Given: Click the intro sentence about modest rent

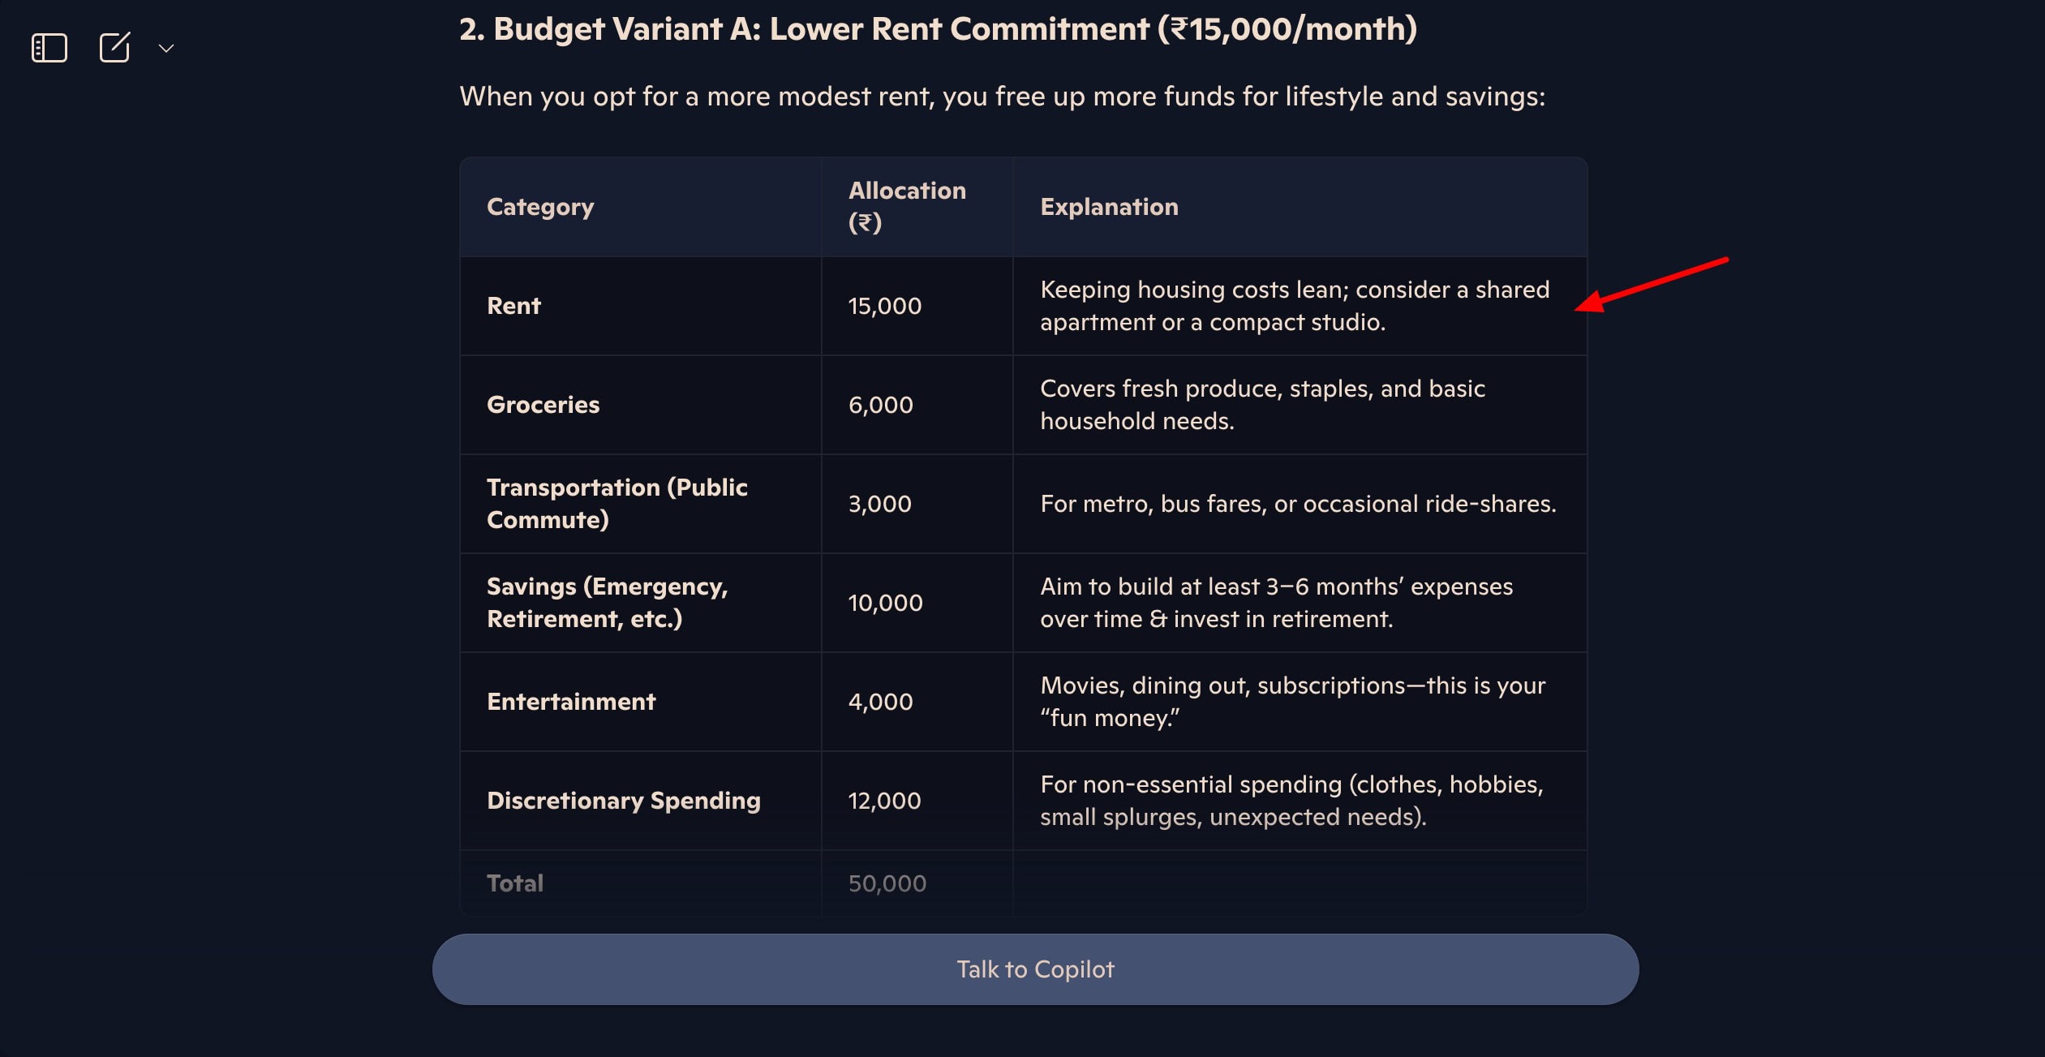Looking at the screenshot, I should [1002, 97].
